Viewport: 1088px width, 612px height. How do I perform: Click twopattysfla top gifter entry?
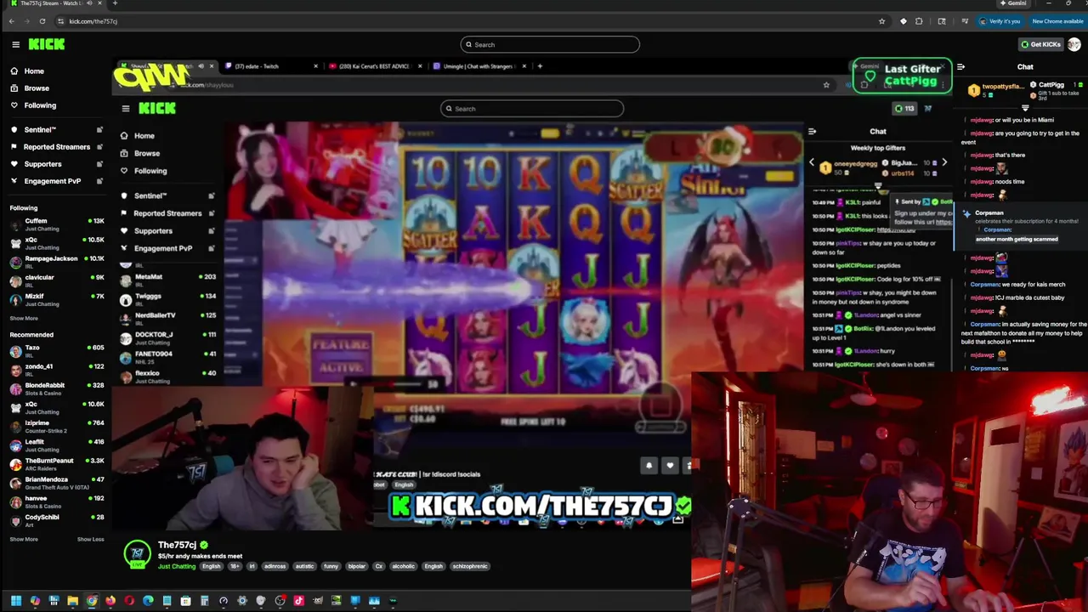[x=998, y=88]
